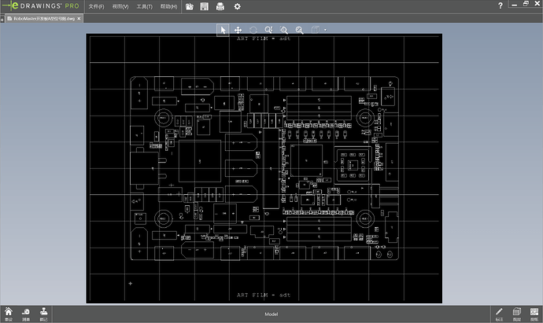Print the drawing using the printer icon

[x=220, y=6]
